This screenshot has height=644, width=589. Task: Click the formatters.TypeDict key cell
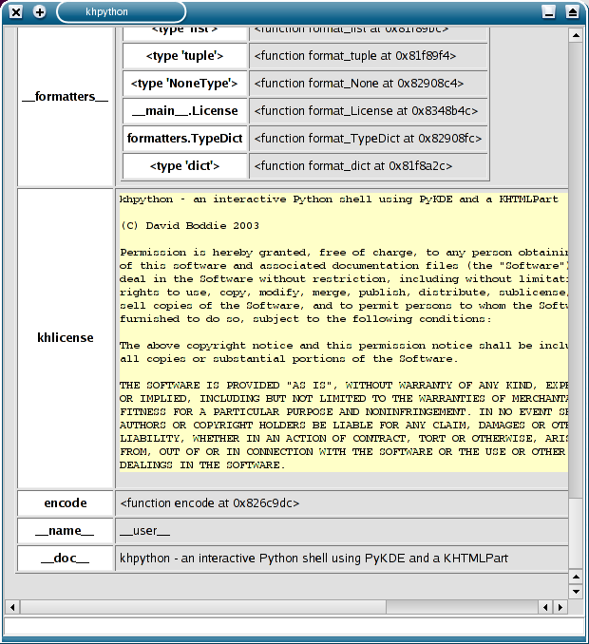185,139
